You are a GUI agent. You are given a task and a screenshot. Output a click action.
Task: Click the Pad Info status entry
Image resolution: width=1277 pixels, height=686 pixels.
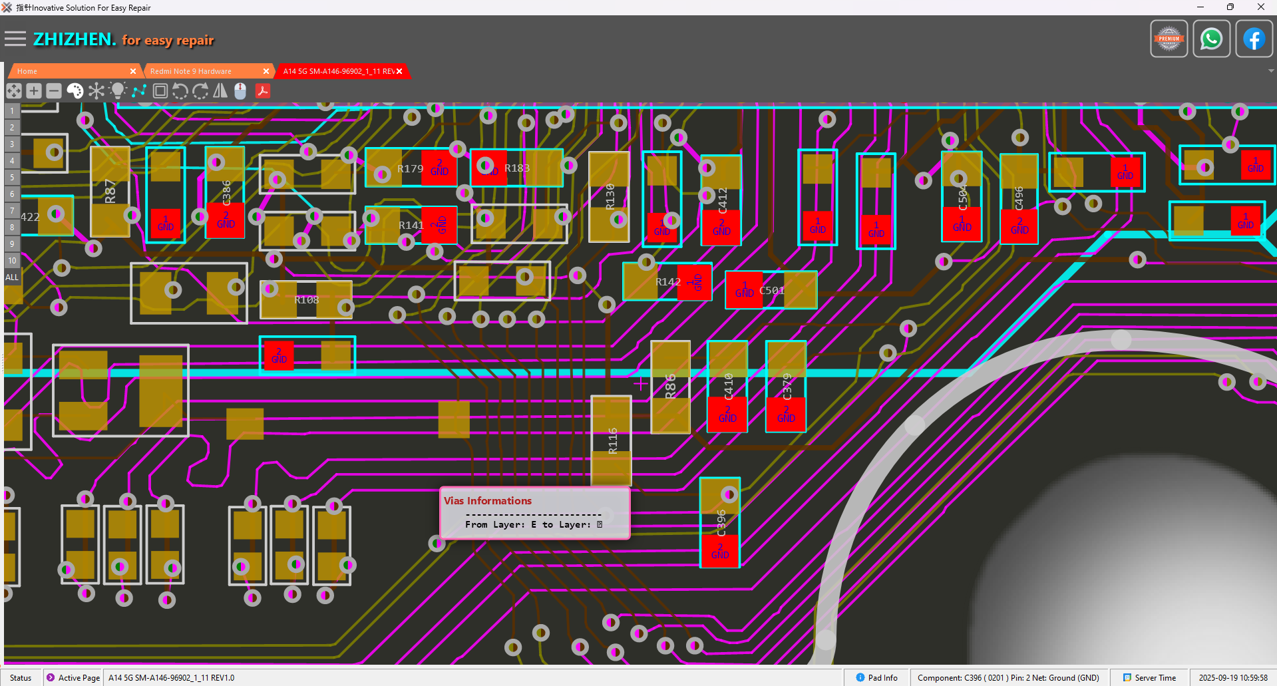tap(876, 677)
